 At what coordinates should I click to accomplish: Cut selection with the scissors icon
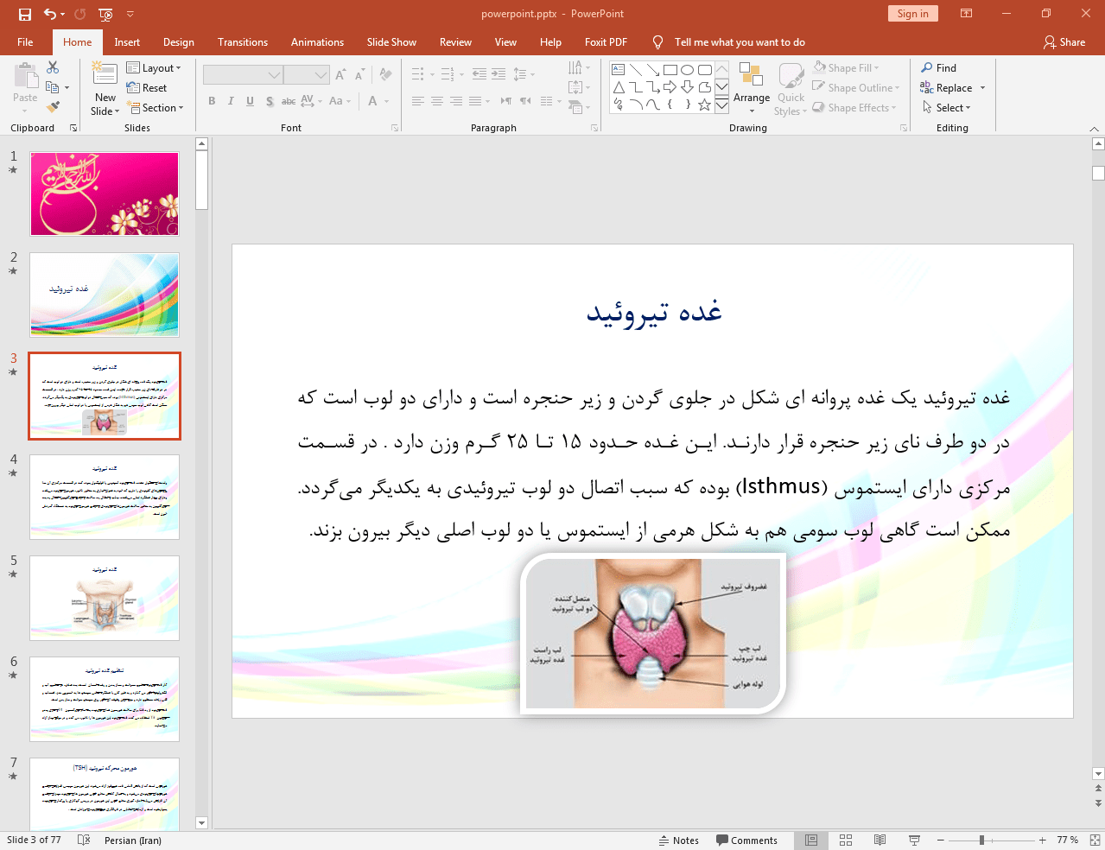pos(53,67)
